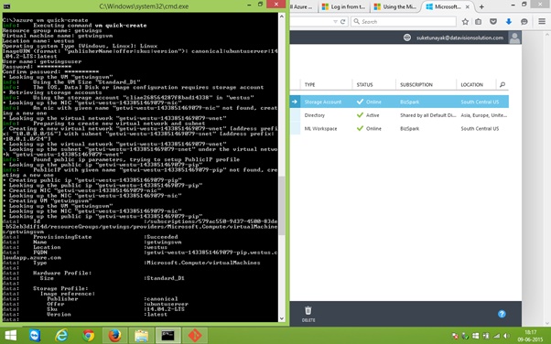Launch Internet Explorer from the taskbar

click(61, 336)
